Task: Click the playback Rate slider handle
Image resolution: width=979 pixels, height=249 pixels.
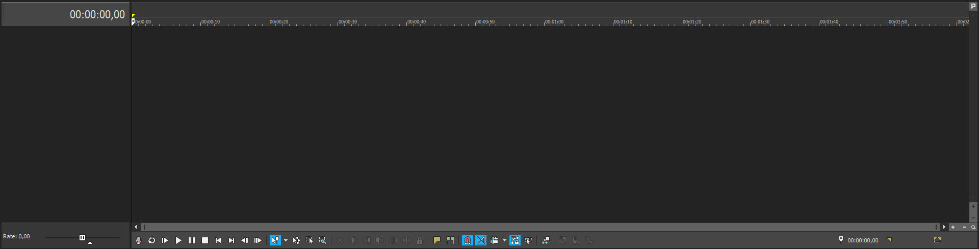Action: (82, 237)
